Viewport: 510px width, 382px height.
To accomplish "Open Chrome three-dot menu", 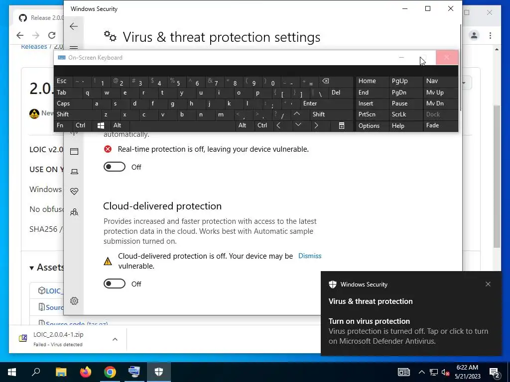I will [490, 35].
